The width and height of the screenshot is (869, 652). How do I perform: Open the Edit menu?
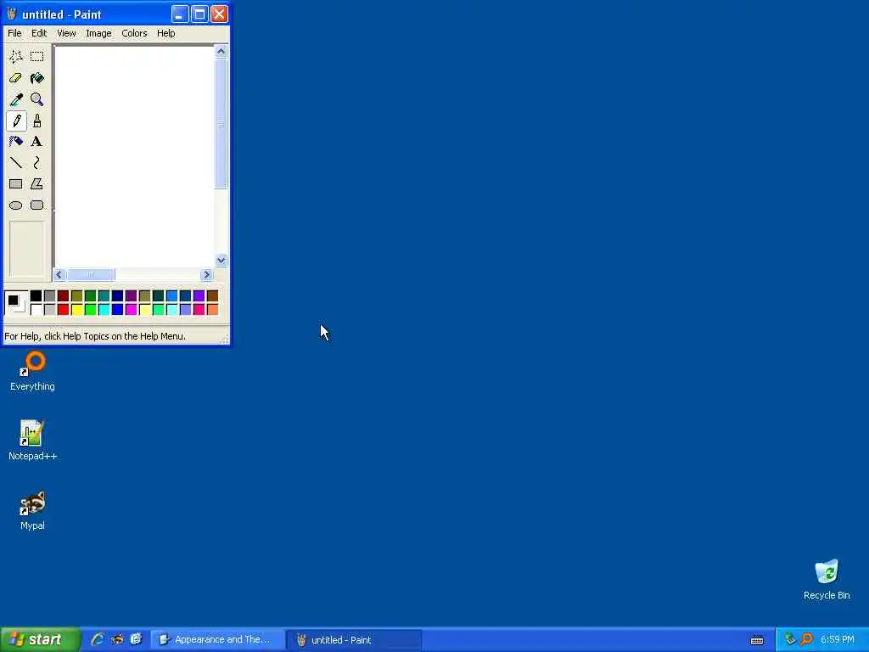tap(39, 33)
